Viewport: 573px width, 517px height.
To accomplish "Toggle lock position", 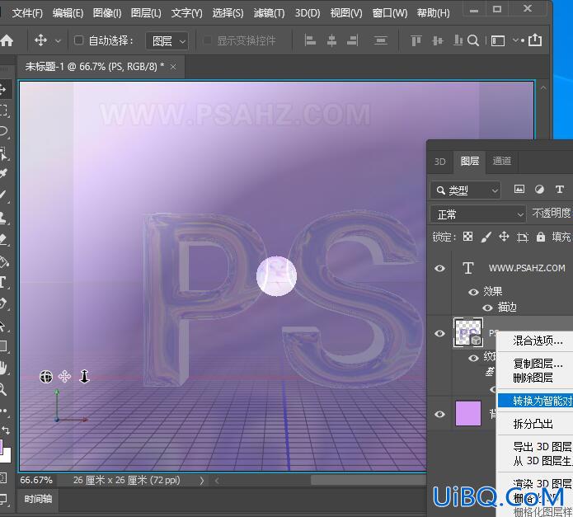I will tap(504, 237).
